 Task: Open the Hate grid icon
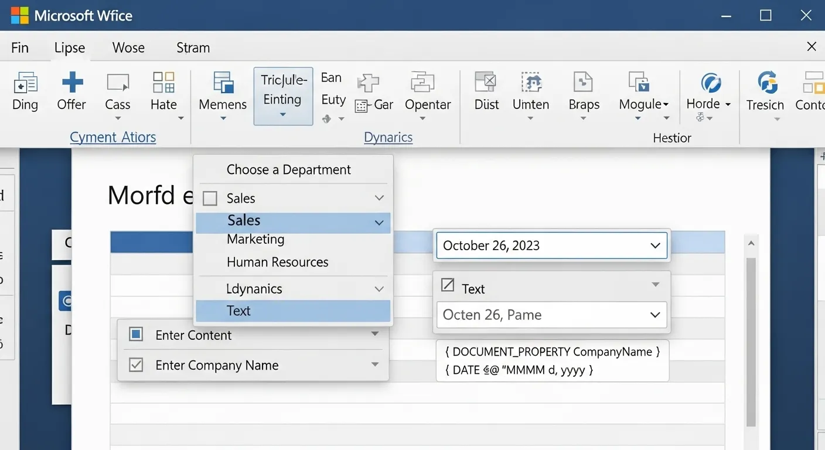tap(163, 83)
